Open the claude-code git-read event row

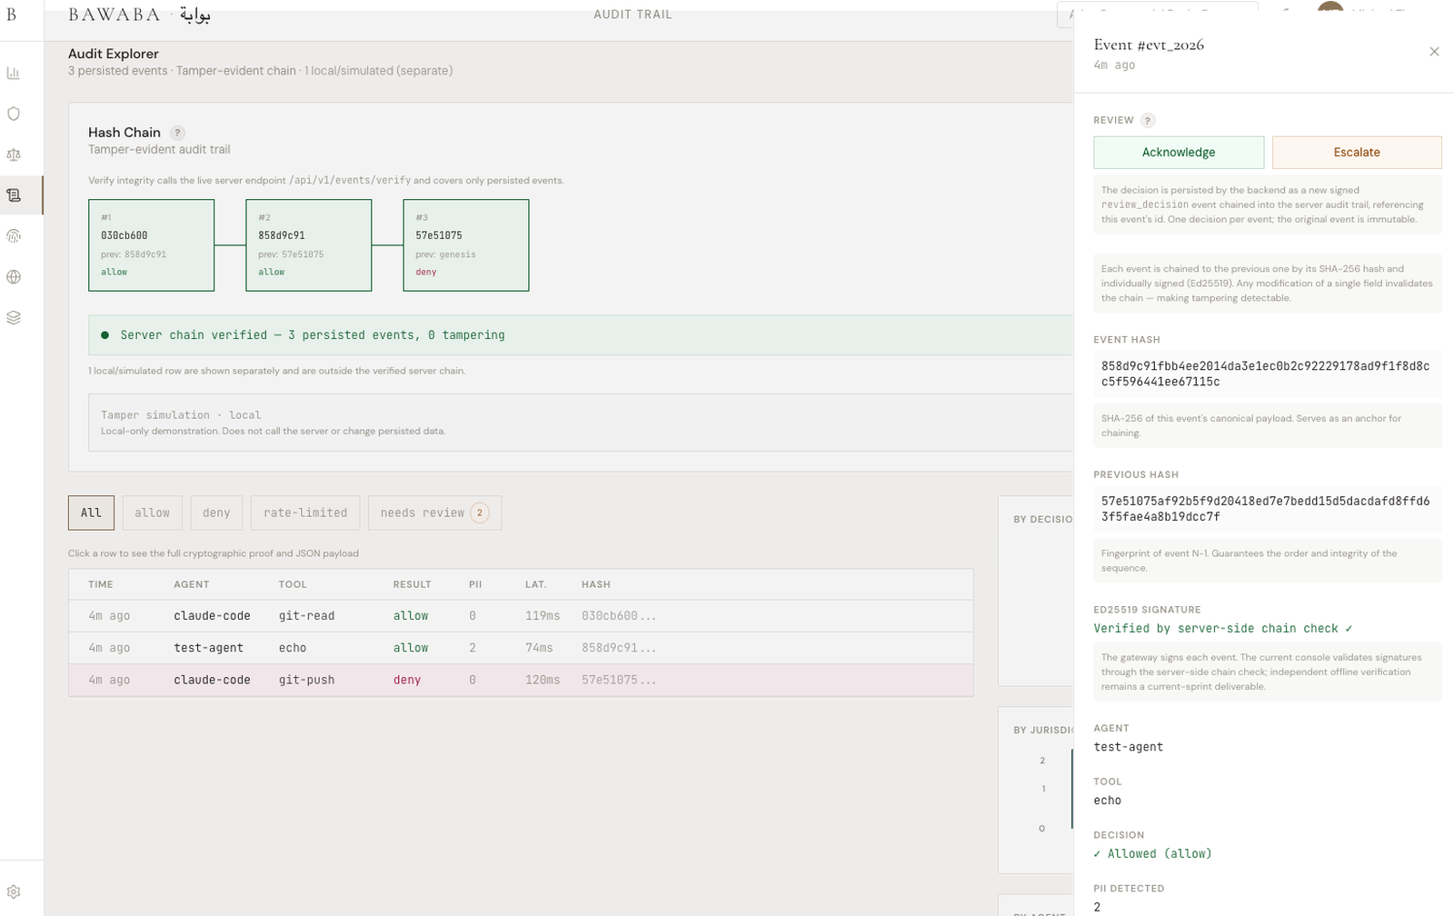[521, 616]
